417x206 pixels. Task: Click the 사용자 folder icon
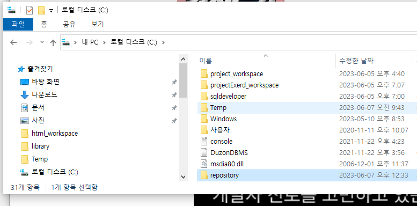204,130
